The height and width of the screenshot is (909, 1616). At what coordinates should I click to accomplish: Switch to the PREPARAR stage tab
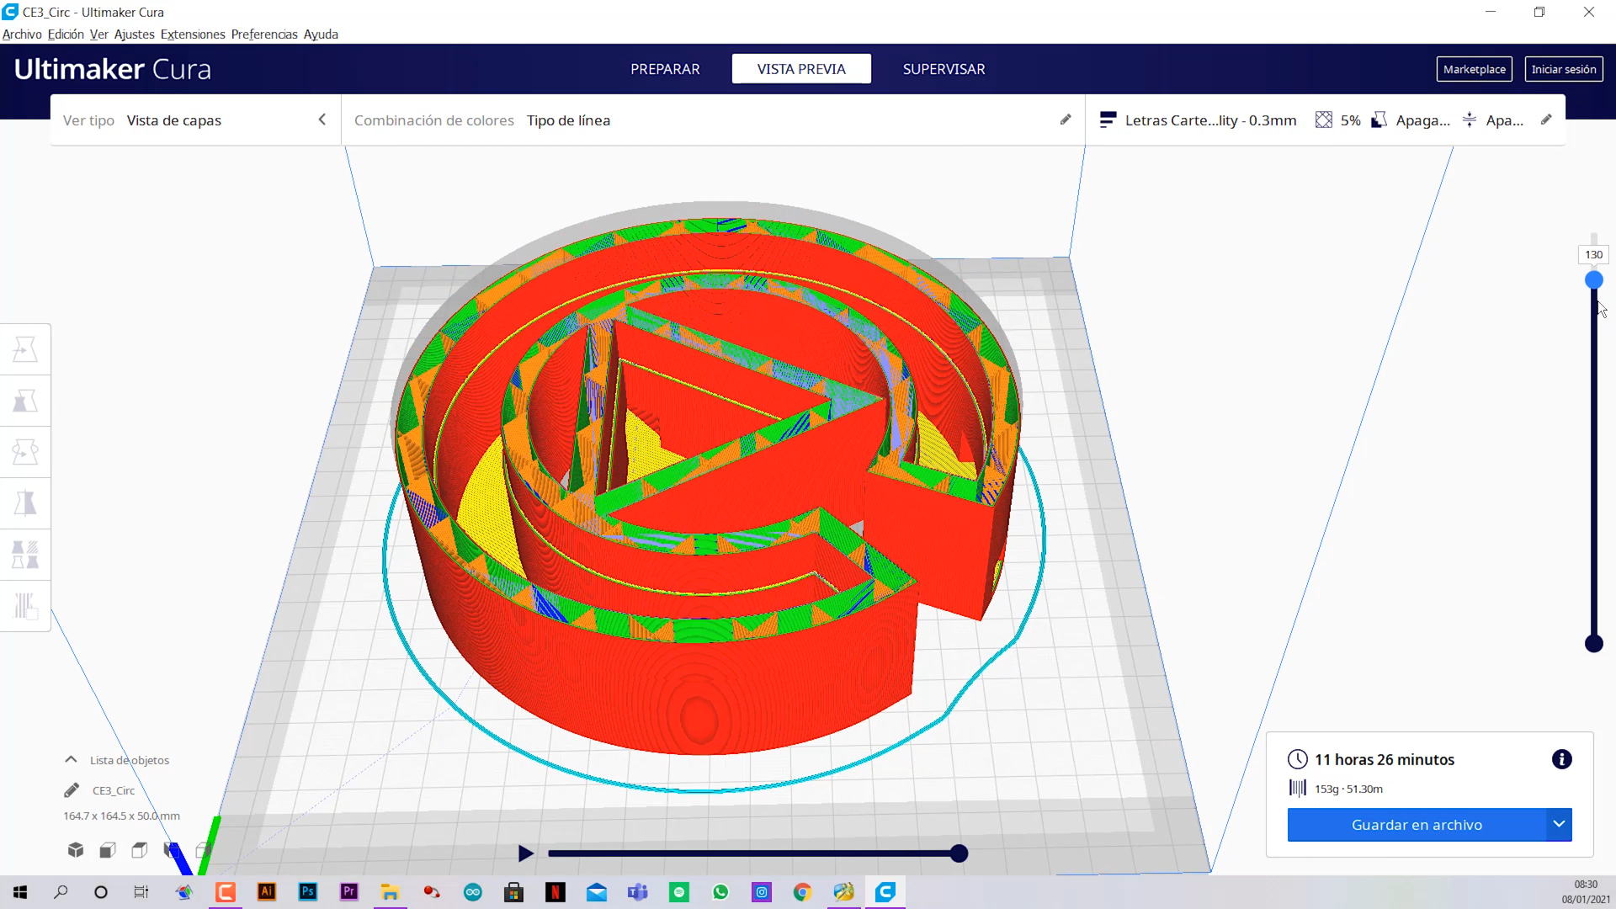(665, 69)
